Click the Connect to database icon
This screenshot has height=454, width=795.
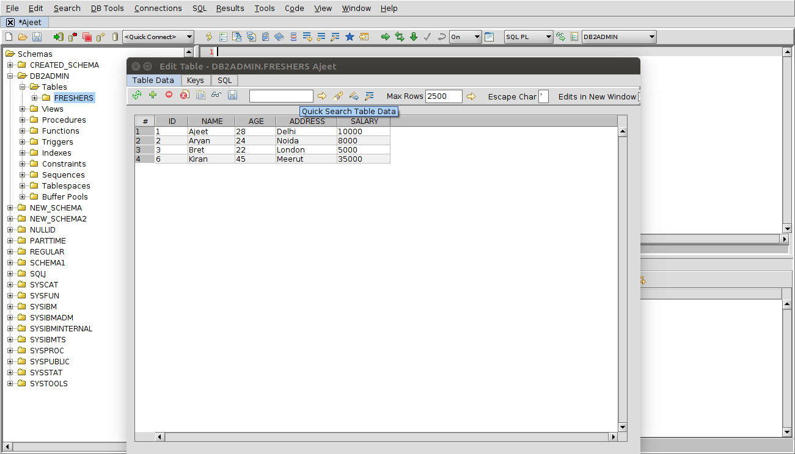pyautogui.click(x=59, y=37)
